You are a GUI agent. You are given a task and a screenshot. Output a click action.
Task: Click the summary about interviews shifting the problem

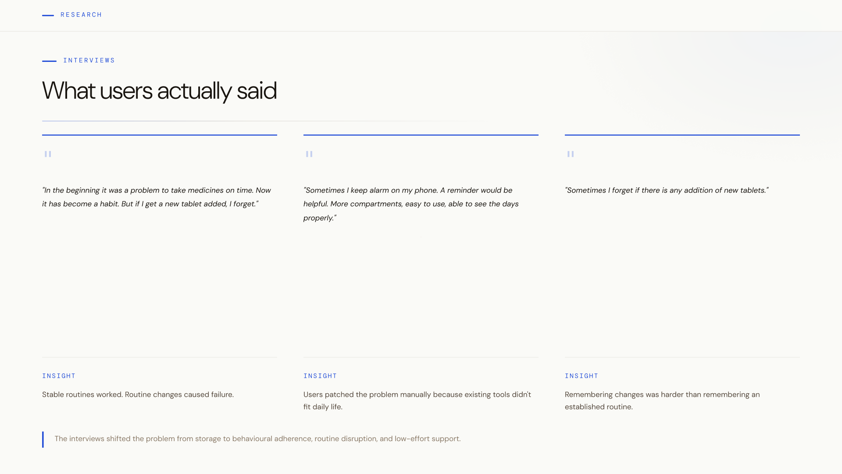(x=257, y=439)
